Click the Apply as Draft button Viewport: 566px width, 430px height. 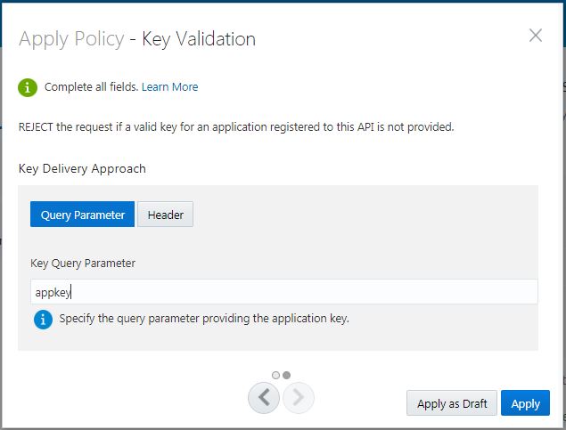click(x=452, y=403)
